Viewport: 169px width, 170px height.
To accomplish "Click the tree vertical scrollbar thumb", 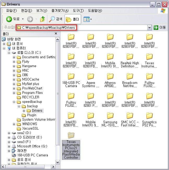I will (58, 93).
